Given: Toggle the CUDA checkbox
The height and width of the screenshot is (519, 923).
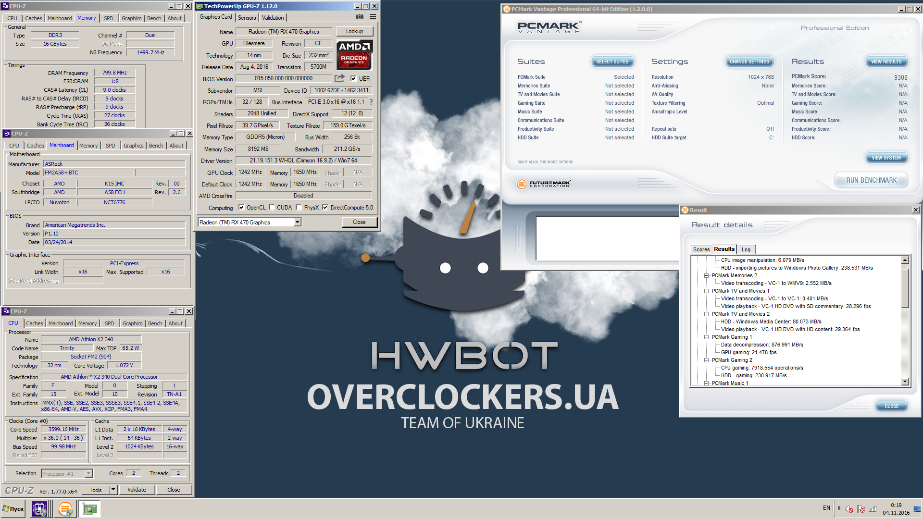Looking at the screenshot, I should (272, 208).
